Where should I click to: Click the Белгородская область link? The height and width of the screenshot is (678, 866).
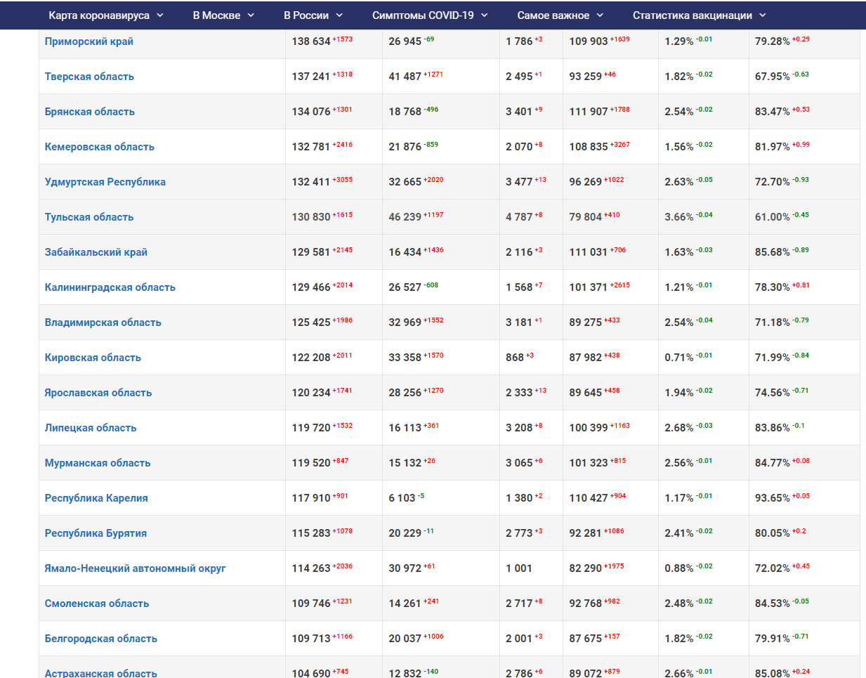(101, 639)
